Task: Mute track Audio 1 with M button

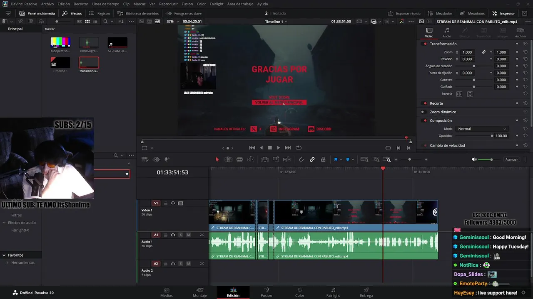Action: click(188, 235)
